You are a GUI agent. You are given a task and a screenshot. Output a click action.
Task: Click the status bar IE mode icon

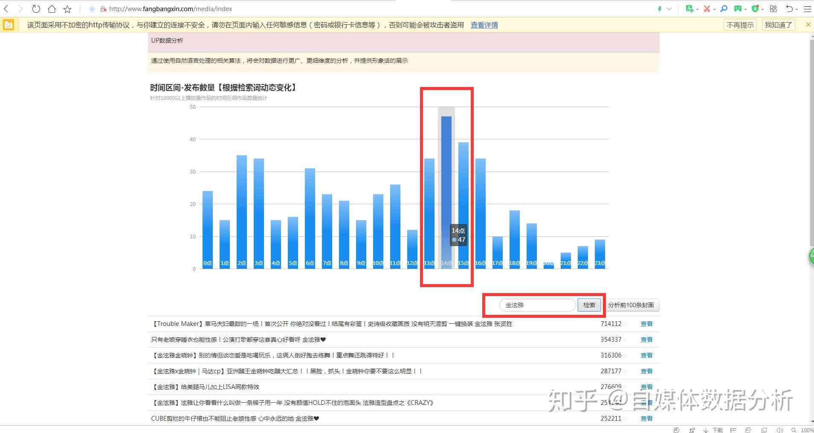point(748,430)
